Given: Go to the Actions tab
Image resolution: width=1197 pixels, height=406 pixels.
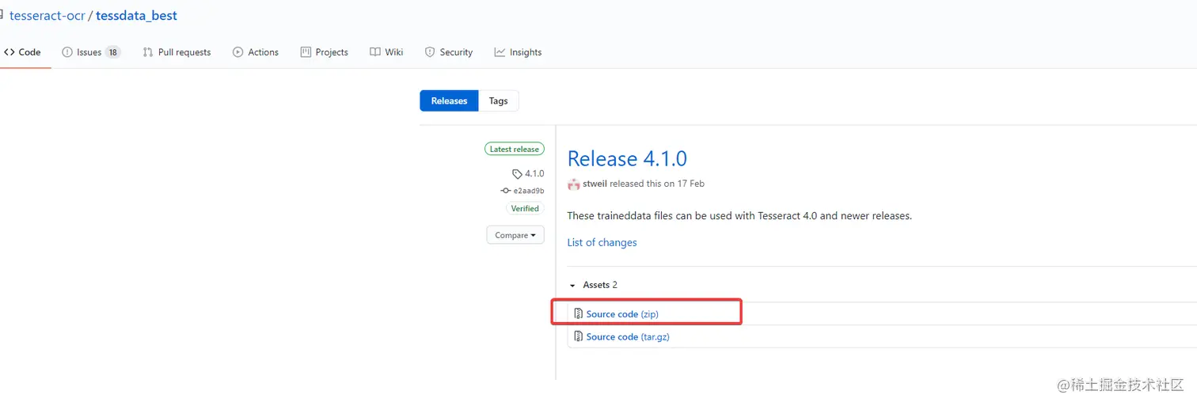Looking at the screenshot, I should (x=256, y=52).
